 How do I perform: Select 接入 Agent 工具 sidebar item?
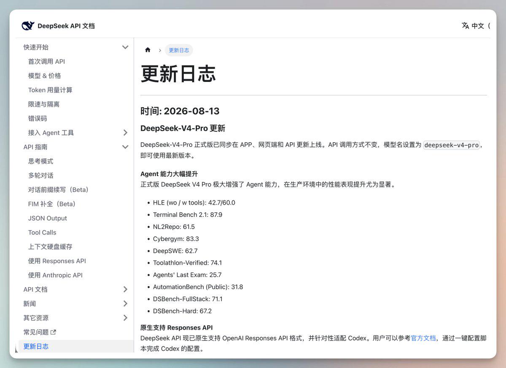click(x=51, y=133)
